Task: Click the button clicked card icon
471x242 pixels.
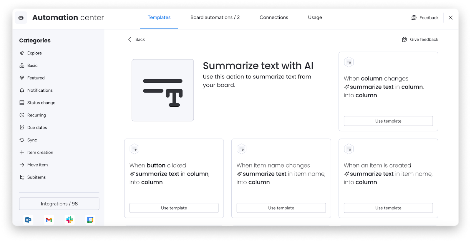Action: (135, 149)
